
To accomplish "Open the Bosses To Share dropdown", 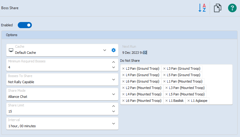I will (x=114, y=80).
